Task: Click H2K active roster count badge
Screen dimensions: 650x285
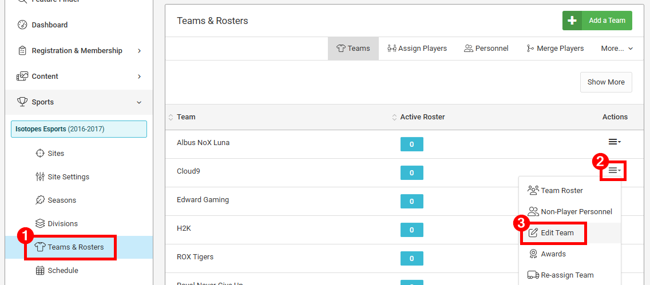Action: point(411,230)
